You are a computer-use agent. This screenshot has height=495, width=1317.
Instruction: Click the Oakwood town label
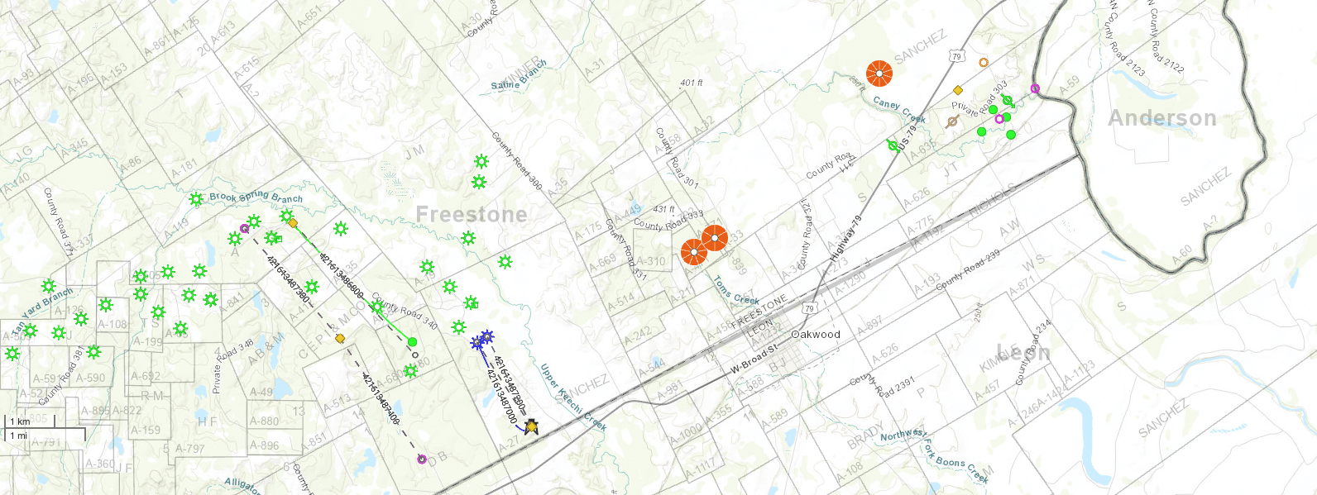coord(816,335)
